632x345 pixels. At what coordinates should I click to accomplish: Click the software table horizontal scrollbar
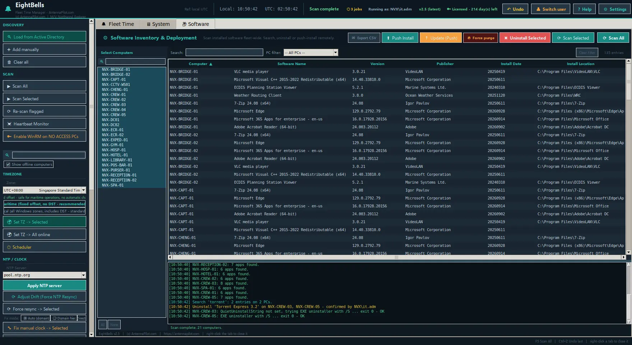click(396, 257)
